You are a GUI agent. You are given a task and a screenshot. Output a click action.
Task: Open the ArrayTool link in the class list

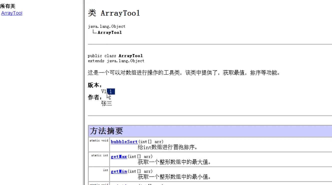(12, 13)
